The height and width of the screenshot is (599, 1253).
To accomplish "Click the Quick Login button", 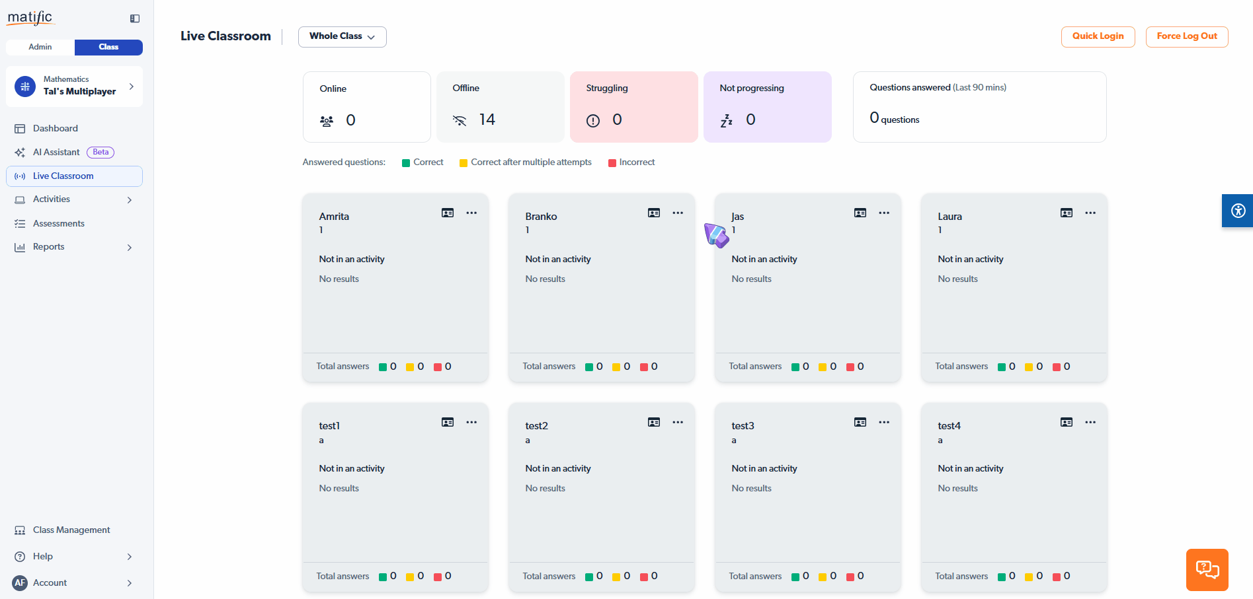I will click(1098, 36).
